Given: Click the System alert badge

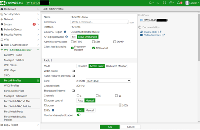Looking at the screenshot, I should [34, 24].
